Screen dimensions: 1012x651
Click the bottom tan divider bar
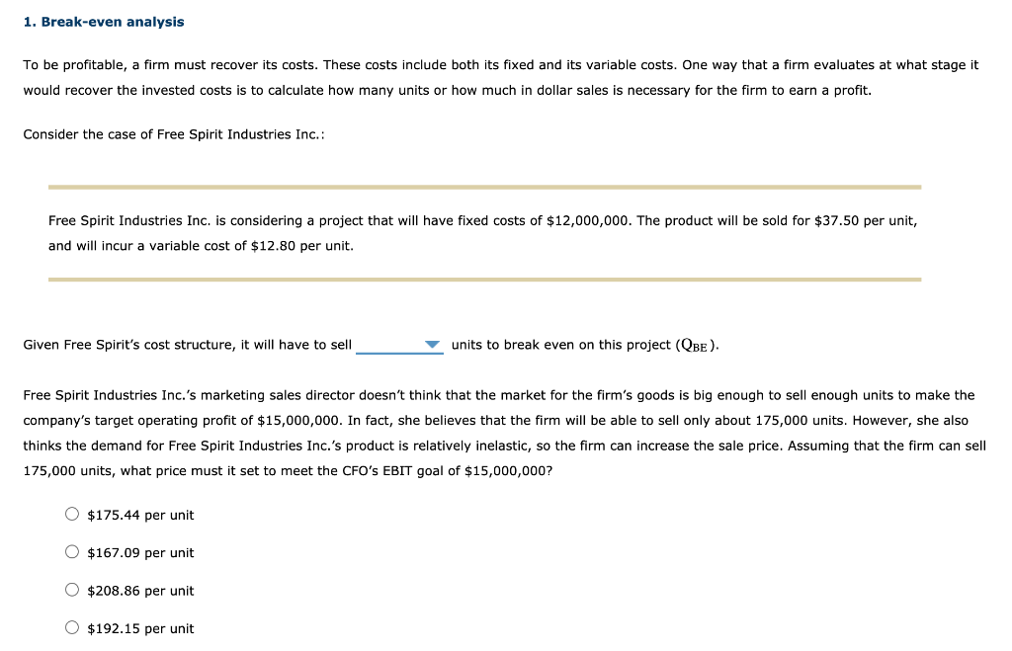click(483, 280)
